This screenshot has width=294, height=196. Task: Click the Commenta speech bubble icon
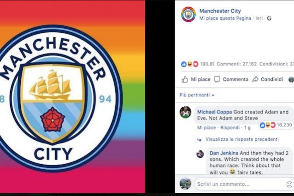tap(217, 79)
